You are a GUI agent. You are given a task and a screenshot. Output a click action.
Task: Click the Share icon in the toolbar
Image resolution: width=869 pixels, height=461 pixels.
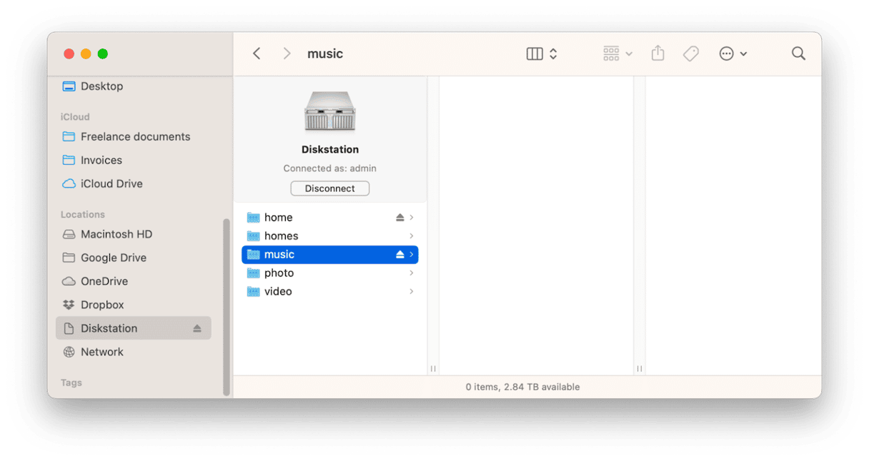[657, 53]
